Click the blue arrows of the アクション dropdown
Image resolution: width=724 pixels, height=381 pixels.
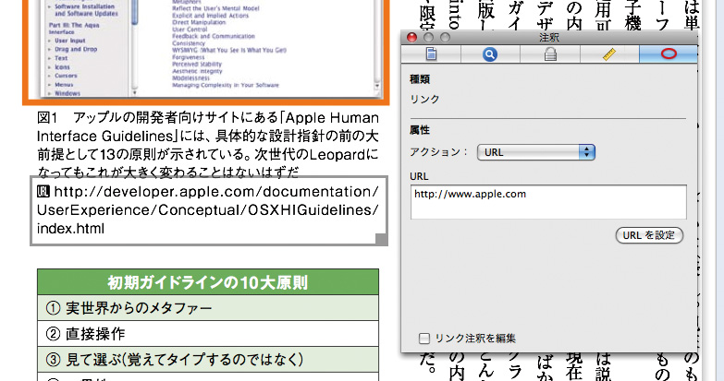(587, 152)
